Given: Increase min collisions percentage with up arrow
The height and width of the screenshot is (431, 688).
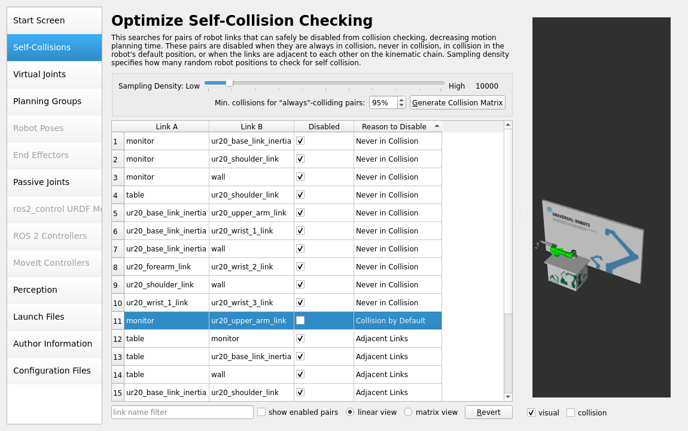Looking at the screenshot, I should tap(401, 99).
